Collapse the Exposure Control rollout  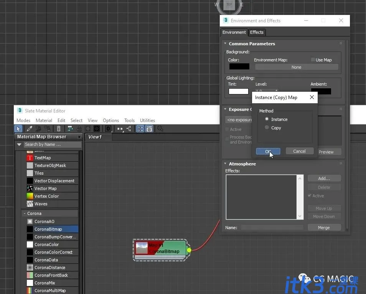pos(225,109)
